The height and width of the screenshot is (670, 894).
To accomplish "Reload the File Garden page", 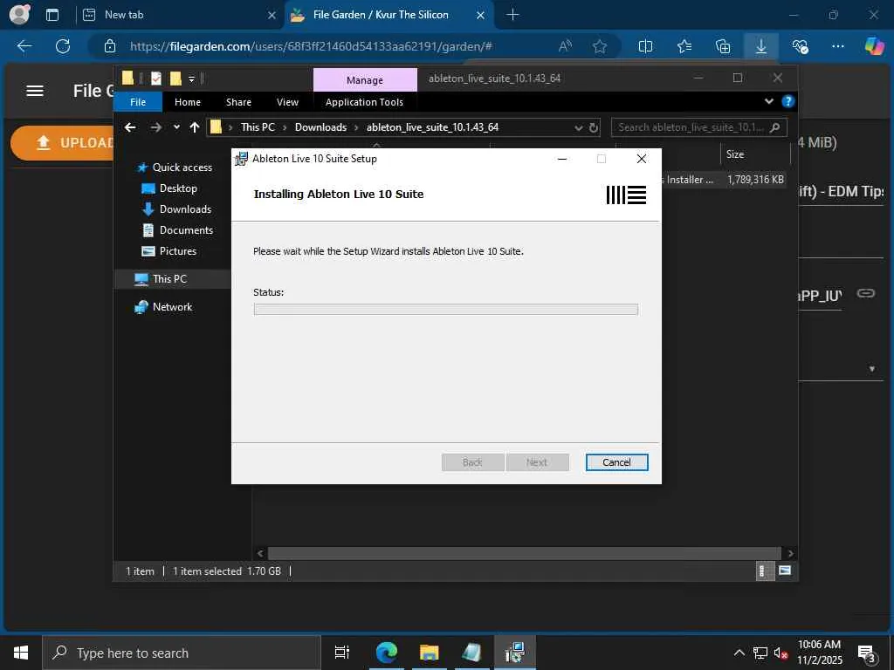I will [63, 46].
